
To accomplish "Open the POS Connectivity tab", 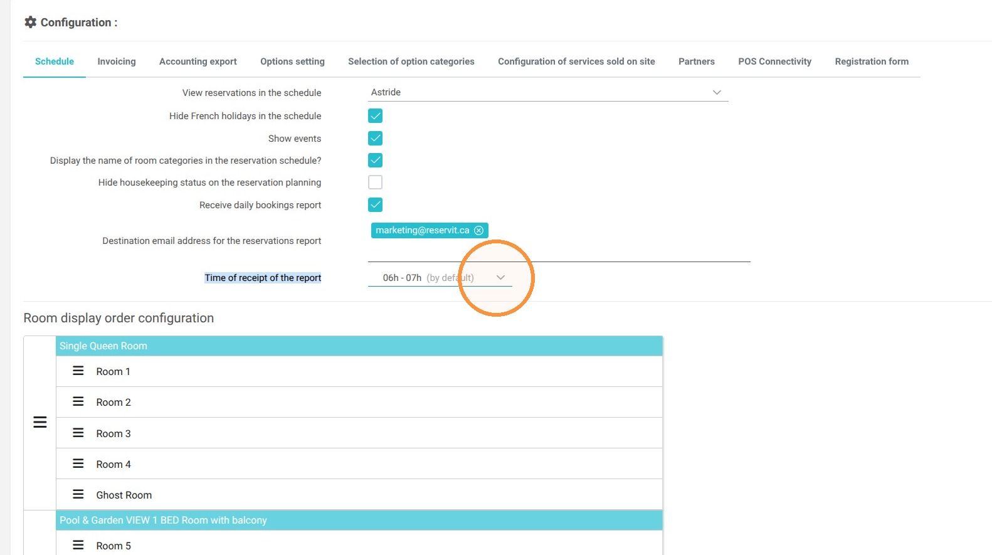I will tap(775, 61).
